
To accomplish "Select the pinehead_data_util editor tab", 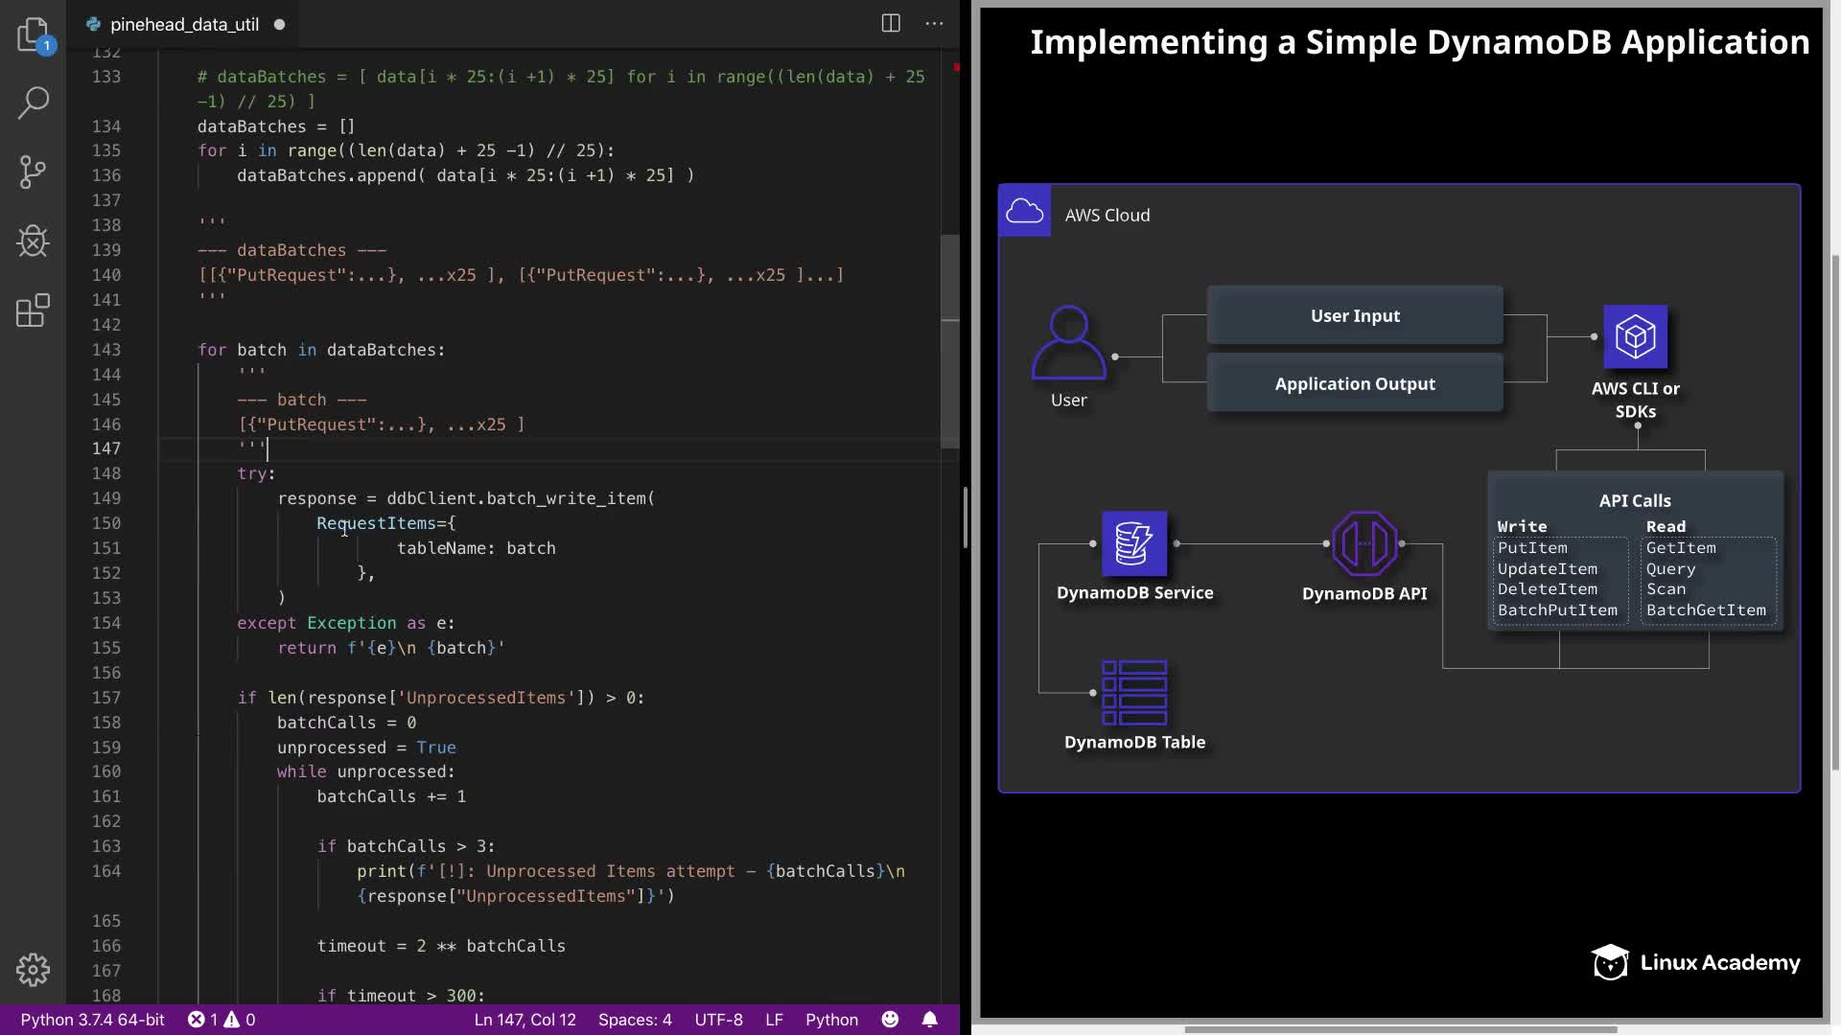I will (184, 25).
